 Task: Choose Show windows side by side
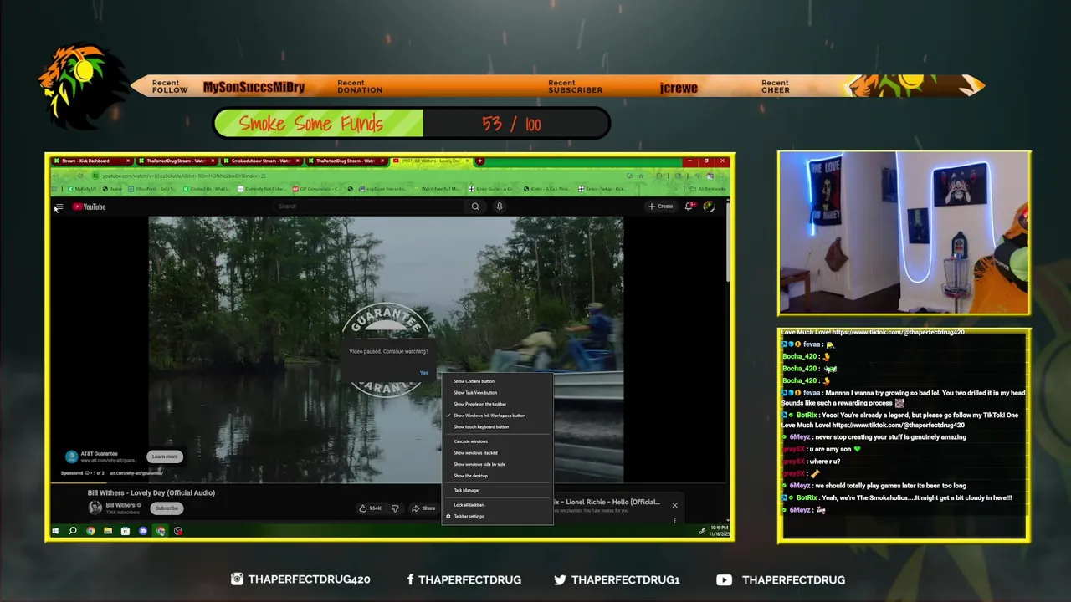click(x=497, y=464)
